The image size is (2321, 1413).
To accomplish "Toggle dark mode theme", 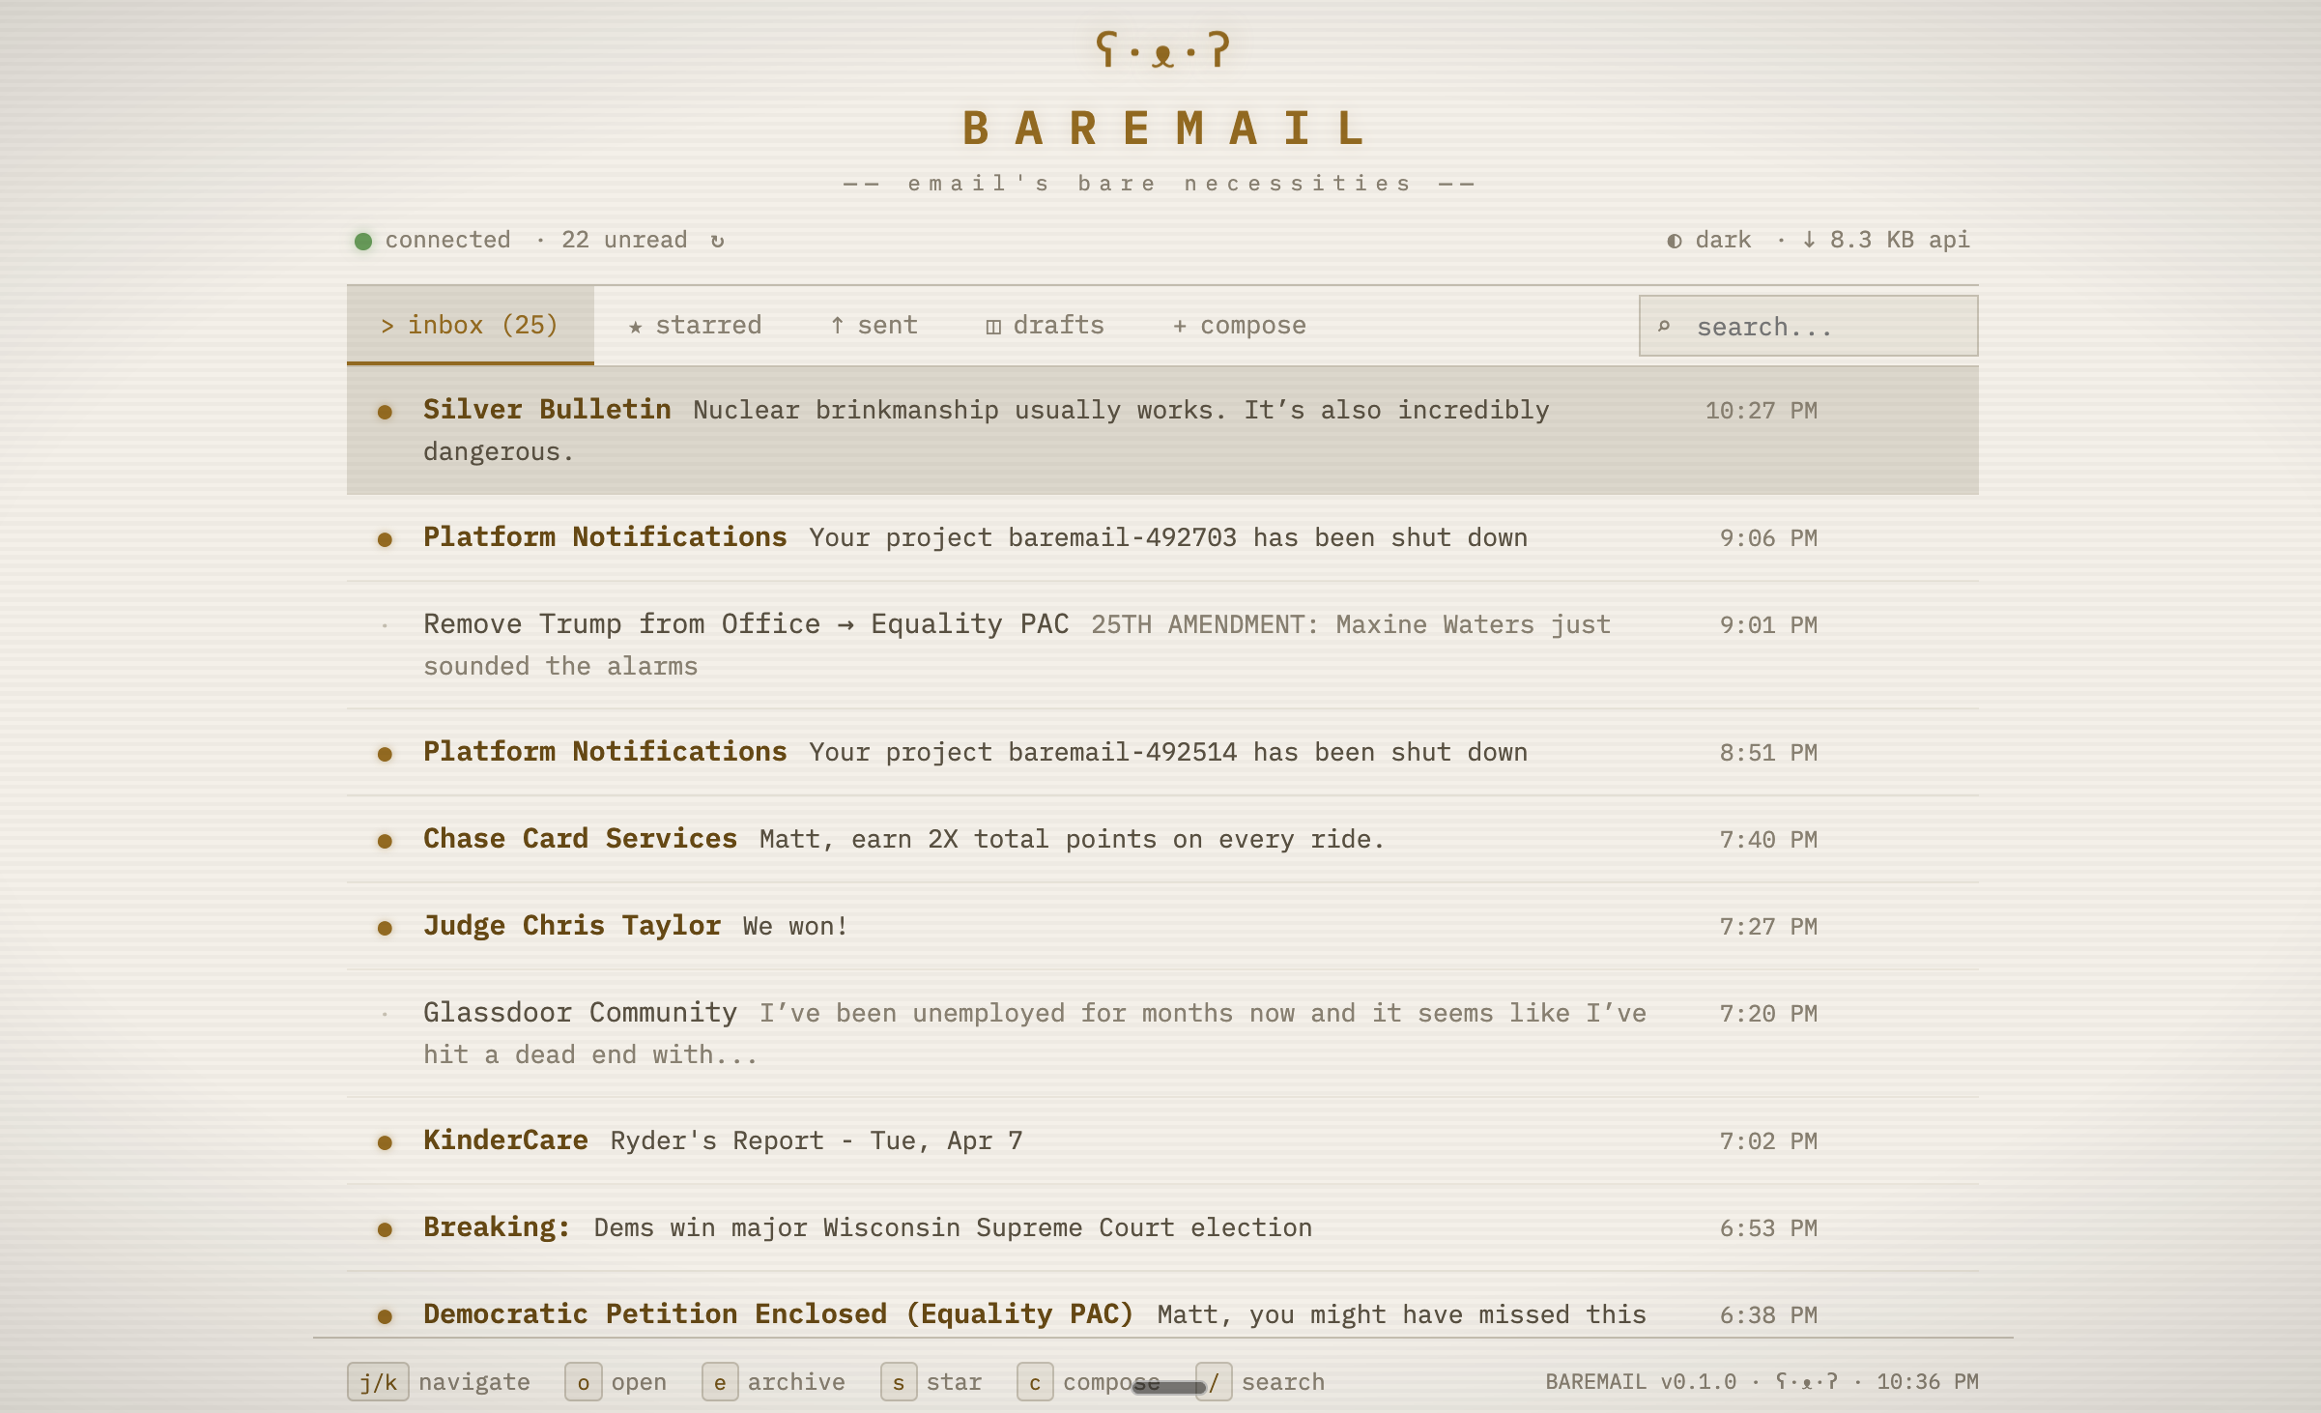I will click(1709, 240).
